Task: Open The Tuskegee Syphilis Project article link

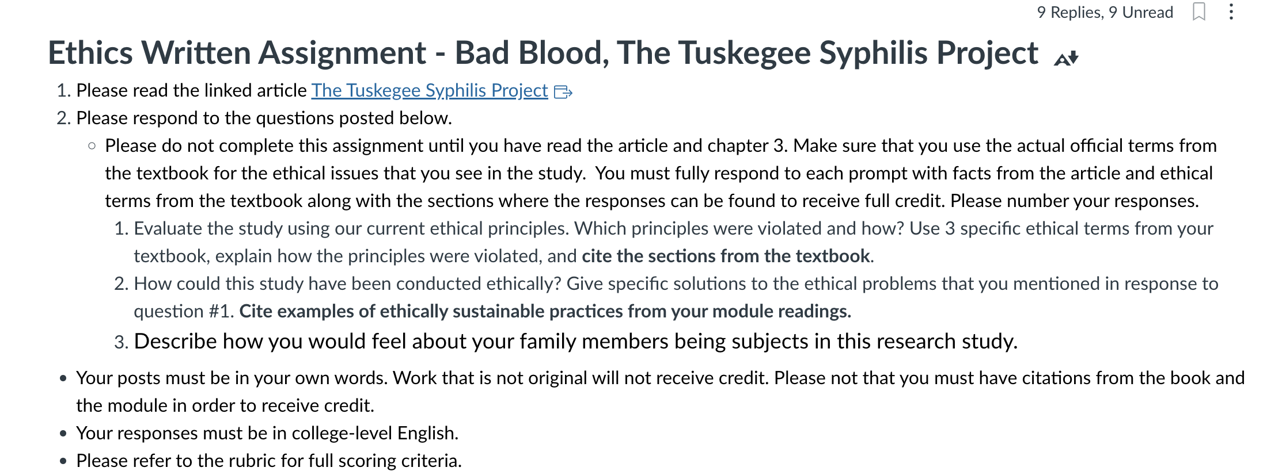Action: (430, 90)
